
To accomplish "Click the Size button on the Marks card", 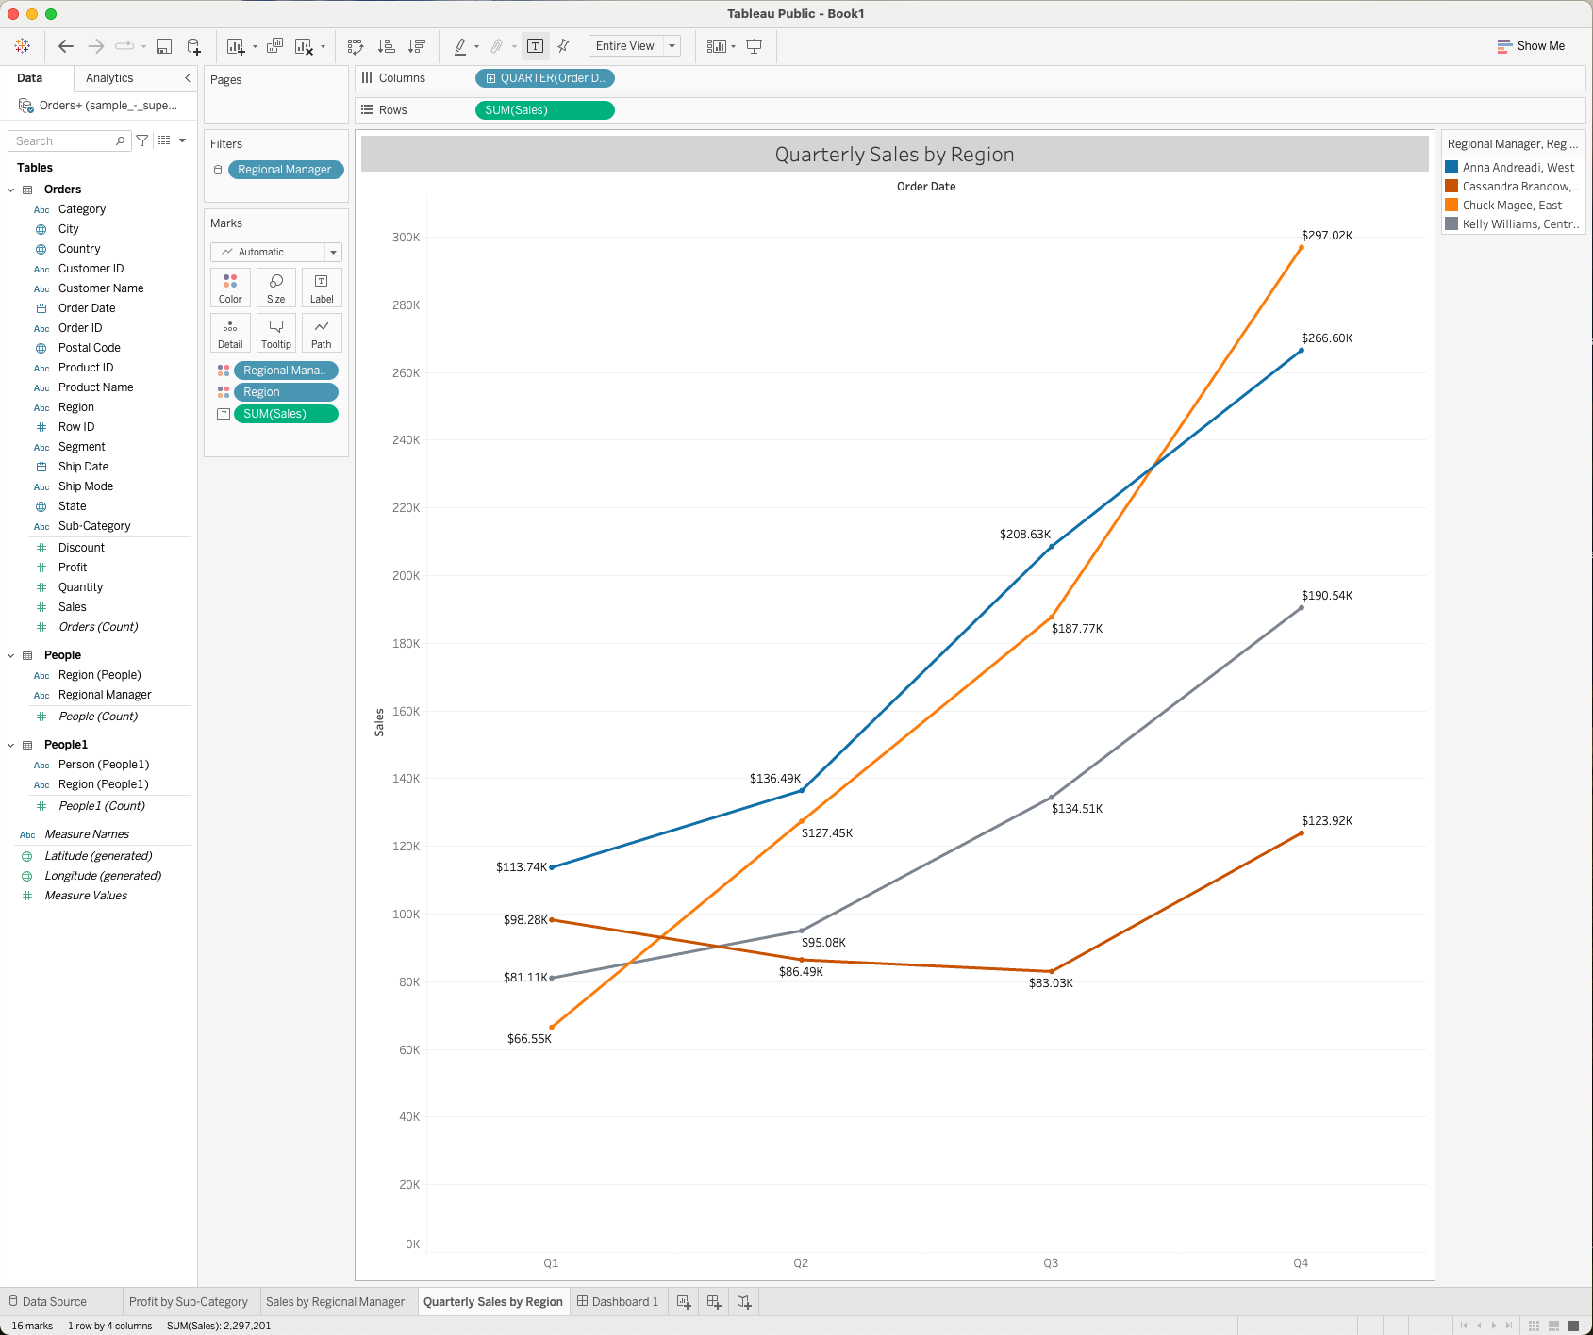I will pos(275,288).
